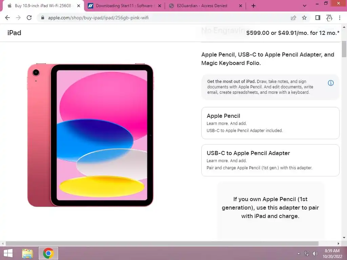
Task: Click the horizontal scroll left arrow
Action: tap(2, 243)
